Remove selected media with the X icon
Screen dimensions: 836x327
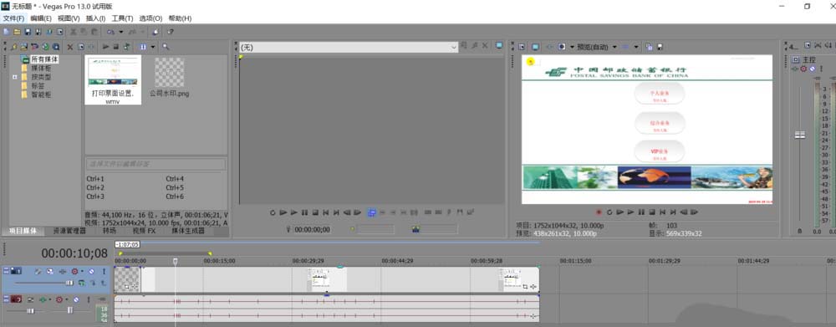[70, 46]
